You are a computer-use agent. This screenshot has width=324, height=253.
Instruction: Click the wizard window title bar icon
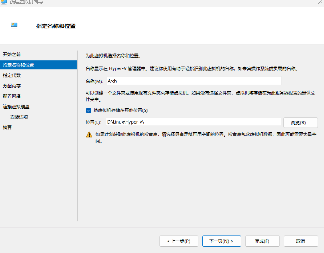[4, 2]
